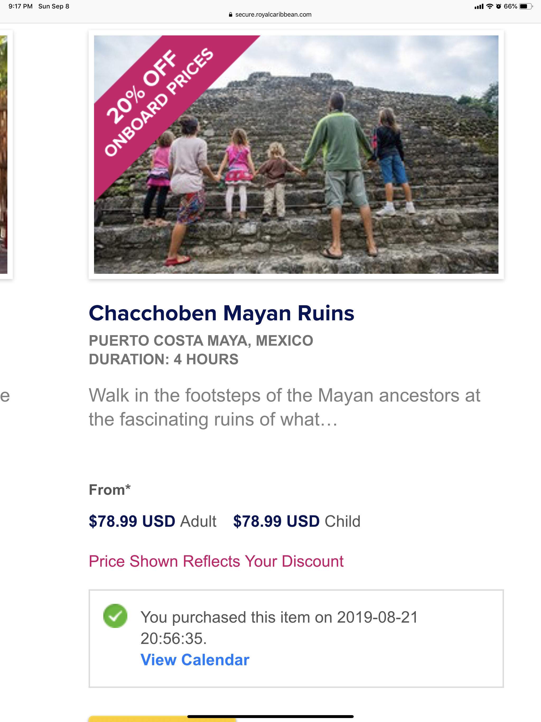
Task: Tap the 20% OFF onboard prices banner
Action: click(160, 101)
